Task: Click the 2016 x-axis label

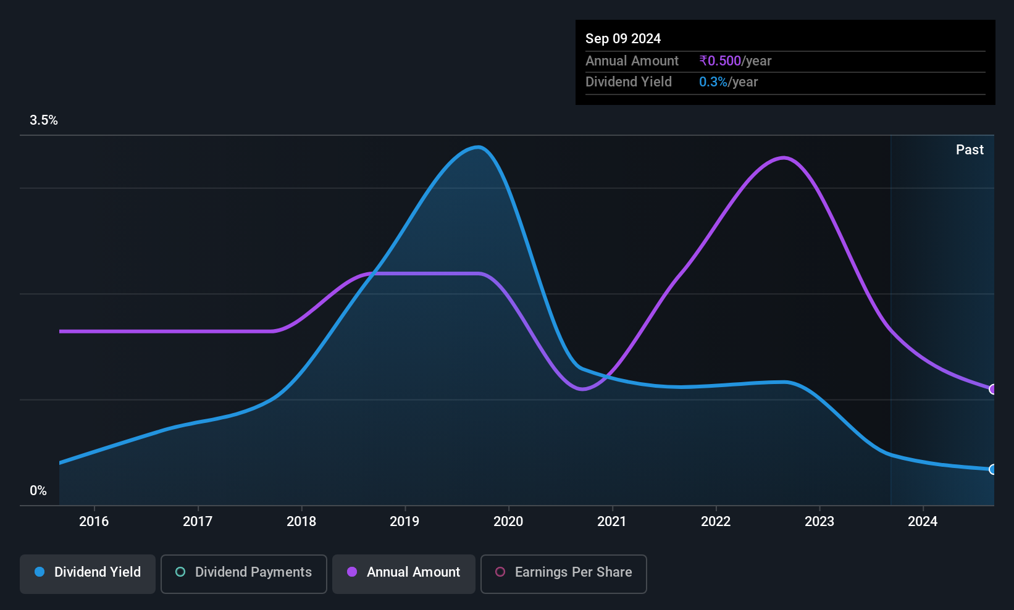Action: click(94, 522)
